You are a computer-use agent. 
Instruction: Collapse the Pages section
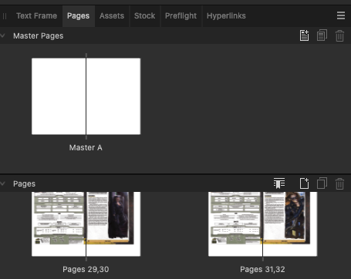(3, 183)
